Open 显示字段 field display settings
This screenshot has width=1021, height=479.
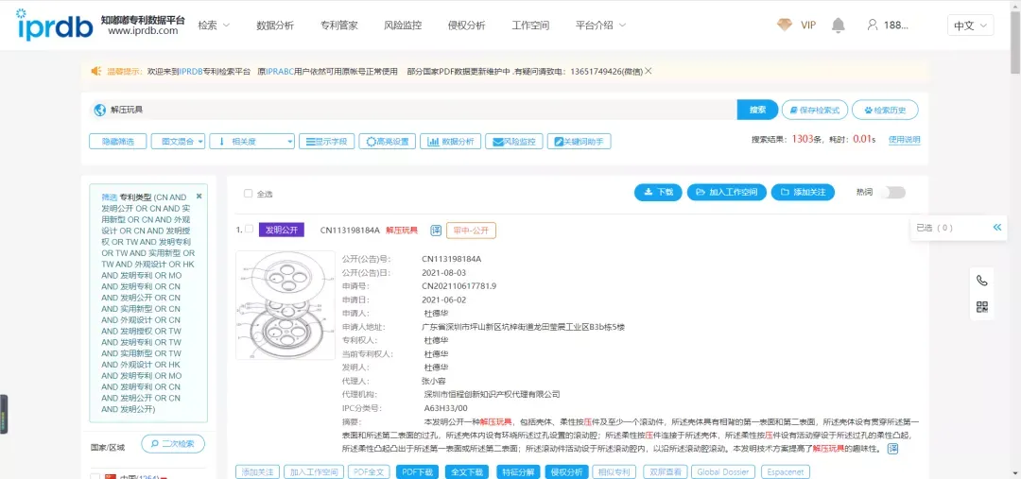click(327, 141)
